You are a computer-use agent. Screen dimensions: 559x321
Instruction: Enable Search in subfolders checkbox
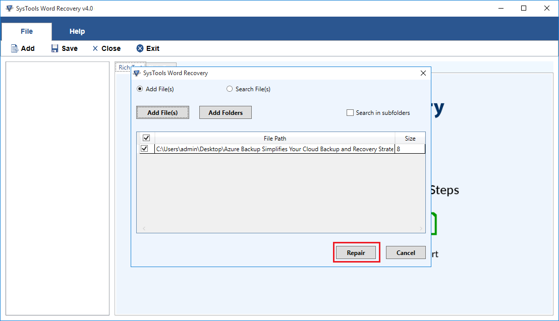pyautogui.click(x=350, y=112)
